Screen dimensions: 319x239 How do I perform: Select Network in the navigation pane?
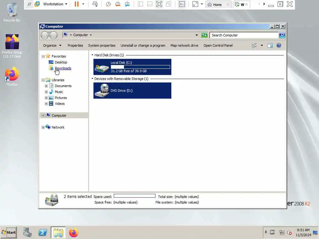(x=58, y=127)
